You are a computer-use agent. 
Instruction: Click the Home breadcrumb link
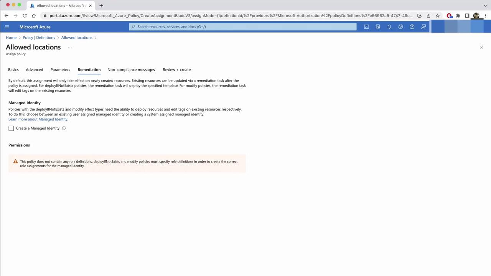tap(11, 38)
